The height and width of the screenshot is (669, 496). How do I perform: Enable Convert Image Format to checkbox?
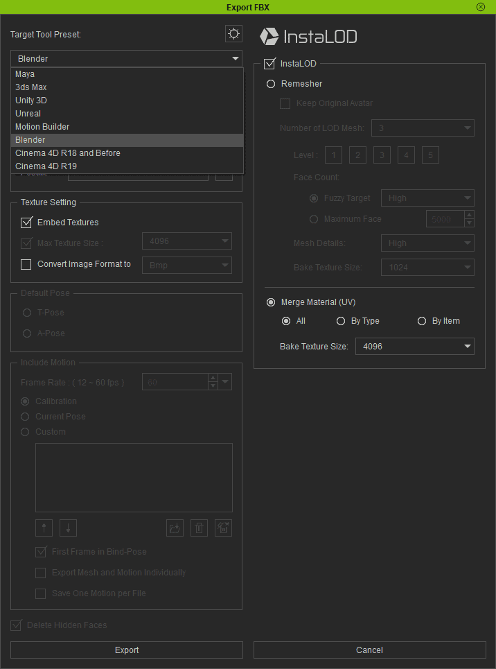tap(26, 265)
